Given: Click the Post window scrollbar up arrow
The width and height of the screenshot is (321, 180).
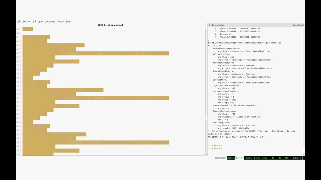Looking at the screenshot, I should [304, 28].
